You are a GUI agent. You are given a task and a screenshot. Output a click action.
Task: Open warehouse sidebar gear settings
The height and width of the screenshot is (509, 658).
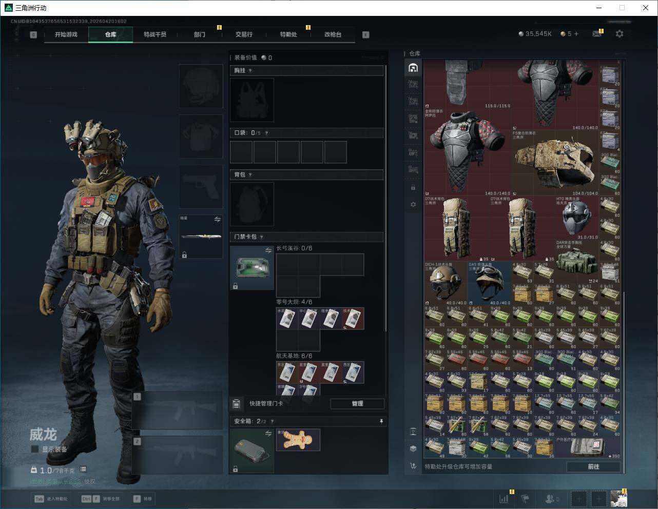point(413,205)
